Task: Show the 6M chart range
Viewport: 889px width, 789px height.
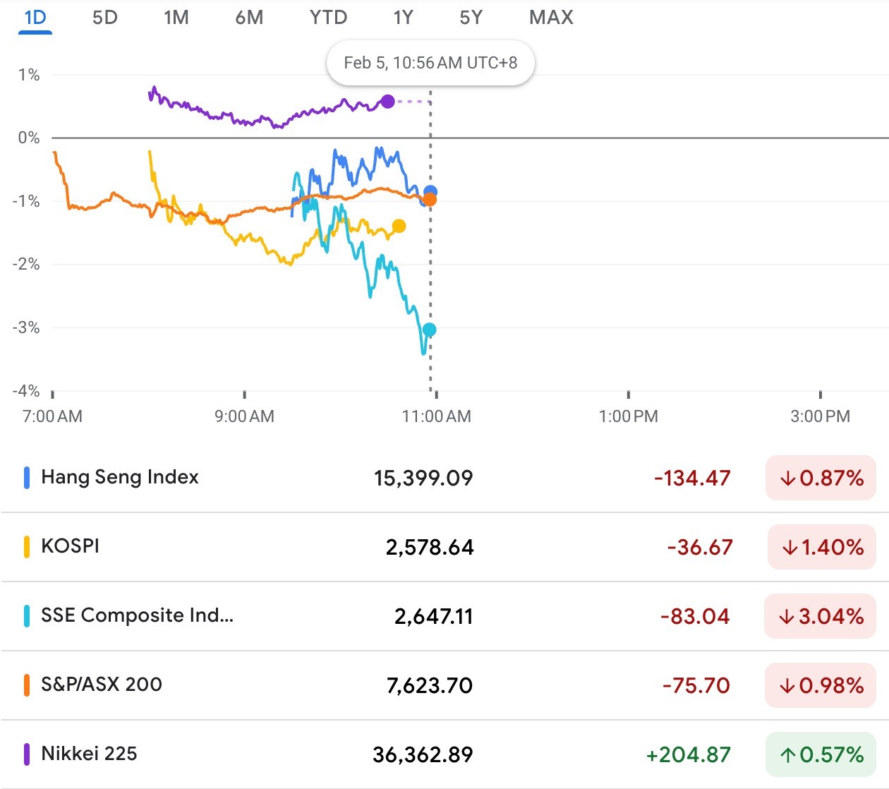Action: 249,18
